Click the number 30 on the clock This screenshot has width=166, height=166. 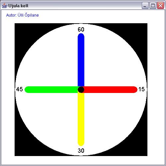pyautogui.click(x=81, y=151)
